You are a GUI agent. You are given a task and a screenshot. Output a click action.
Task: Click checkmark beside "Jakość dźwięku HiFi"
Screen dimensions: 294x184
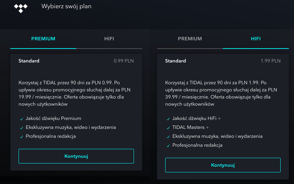pos(168,119)
